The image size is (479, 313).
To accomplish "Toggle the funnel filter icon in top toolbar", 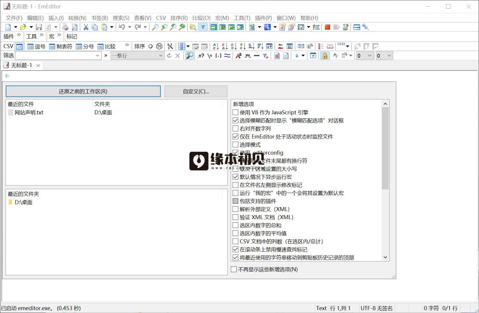I will pos(203,27).
